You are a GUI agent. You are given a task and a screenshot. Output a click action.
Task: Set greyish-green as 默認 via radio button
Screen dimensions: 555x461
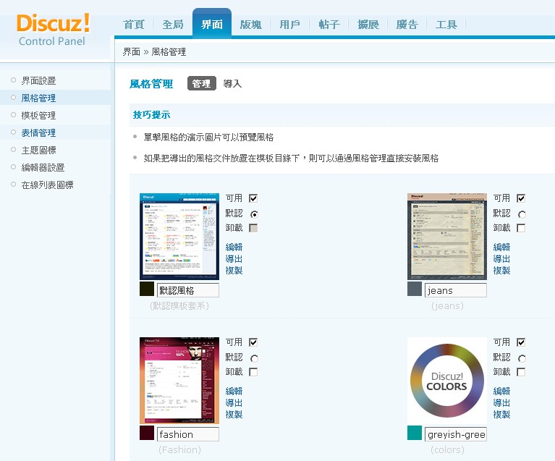coord(522,358)
